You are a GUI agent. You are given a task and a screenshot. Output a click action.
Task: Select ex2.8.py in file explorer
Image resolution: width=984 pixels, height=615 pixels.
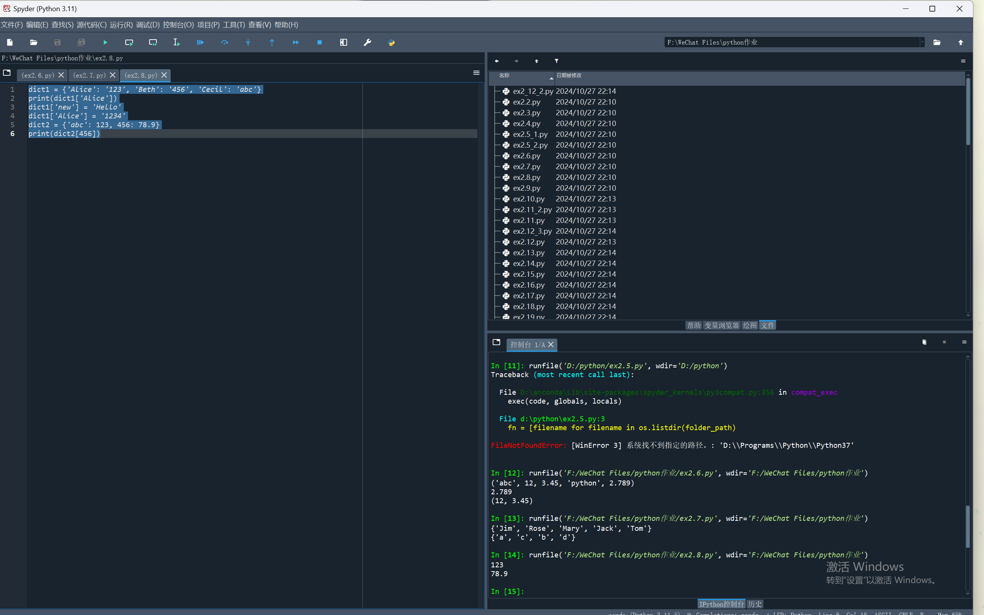(x=526, y=177)
